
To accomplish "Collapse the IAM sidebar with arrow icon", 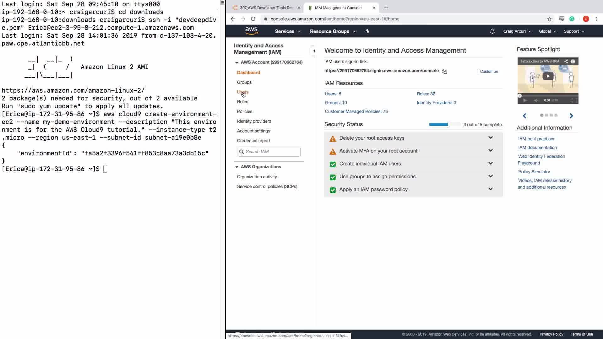I will [x=314, y=51].
